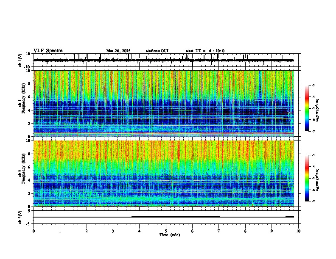Screen dimensions: 336x259
Task: Click the ch.1(V) waveform axis label
Action: point(20,60)
